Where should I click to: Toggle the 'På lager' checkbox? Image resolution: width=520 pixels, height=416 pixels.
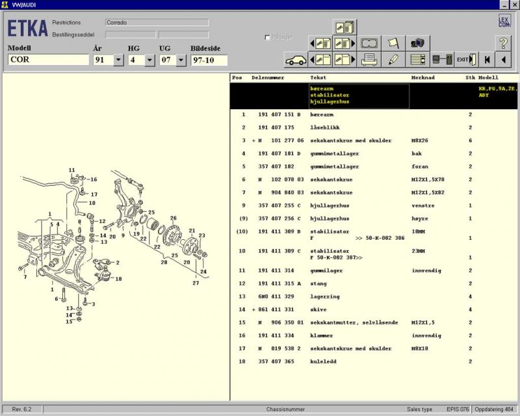pos(268,38)
